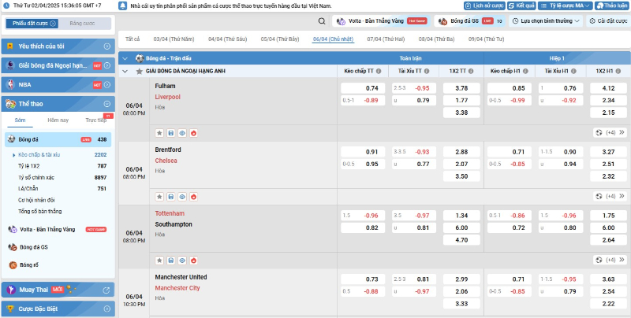Click the notification bell icon in top bar
The width and height of the screenshot is (631, 318).
pos(123,6)
